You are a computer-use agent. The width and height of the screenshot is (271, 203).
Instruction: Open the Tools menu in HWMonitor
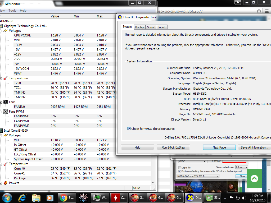pyautogui.click(x=12, y=11)
